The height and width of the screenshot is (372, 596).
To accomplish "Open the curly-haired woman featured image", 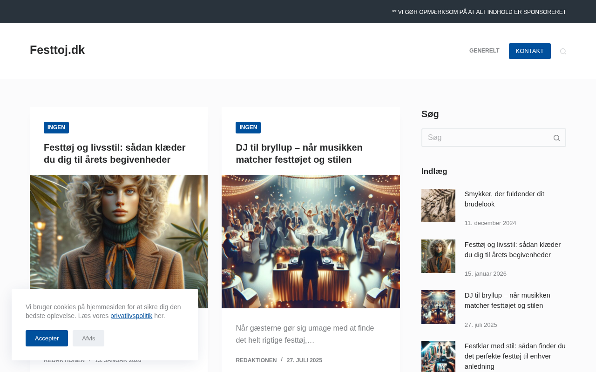I will (x=119, y=241).
